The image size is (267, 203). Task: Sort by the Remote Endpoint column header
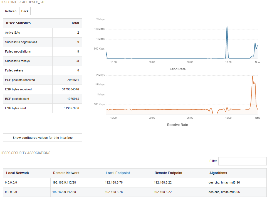pyautogui.click(x=169, y=173)
